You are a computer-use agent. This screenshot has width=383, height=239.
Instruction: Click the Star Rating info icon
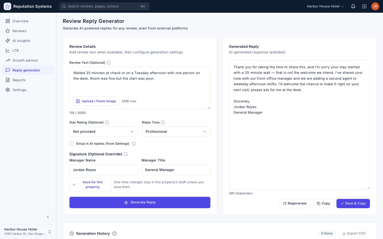(107, 122)
